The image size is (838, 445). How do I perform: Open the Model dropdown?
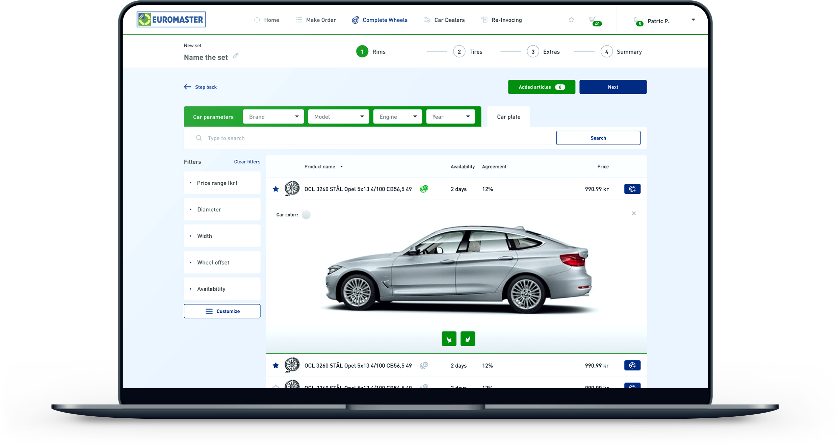(338, 117)
